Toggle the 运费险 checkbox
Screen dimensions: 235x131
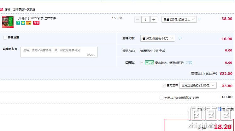coord(142,63)
